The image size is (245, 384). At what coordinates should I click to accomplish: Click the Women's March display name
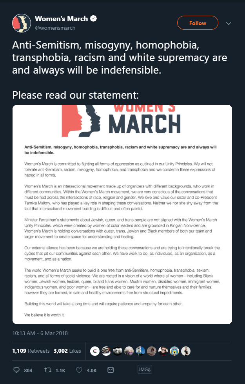(61, 19)
